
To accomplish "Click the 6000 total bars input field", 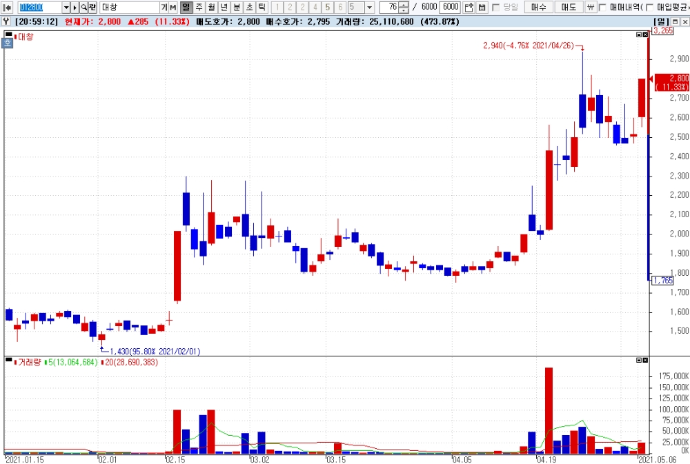I will [450, 7].
